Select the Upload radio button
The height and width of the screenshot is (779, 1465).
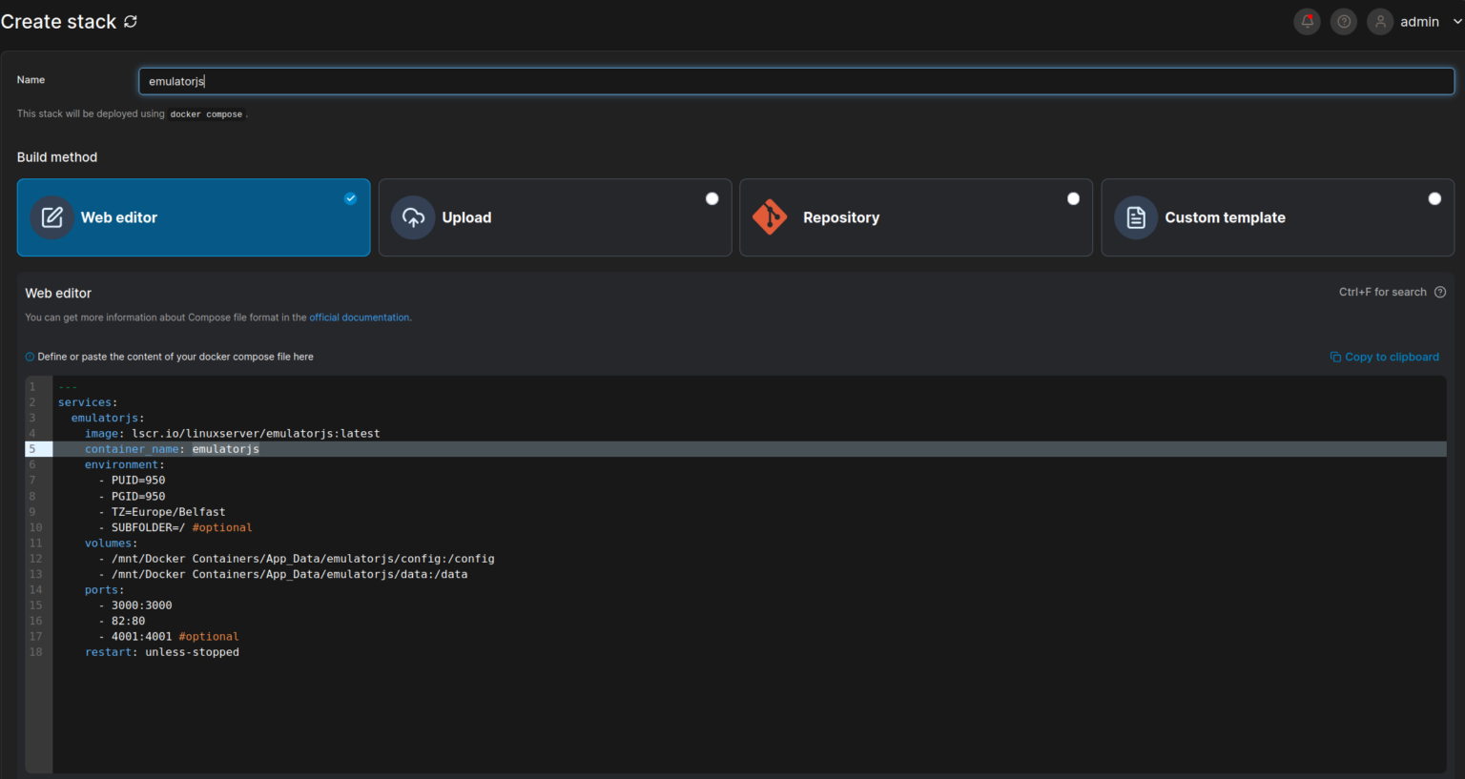click(712, 198)
